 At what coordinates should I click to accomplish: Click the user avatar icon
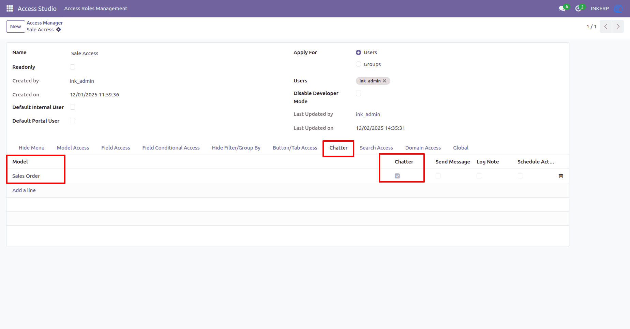click(x=618, y=9)
